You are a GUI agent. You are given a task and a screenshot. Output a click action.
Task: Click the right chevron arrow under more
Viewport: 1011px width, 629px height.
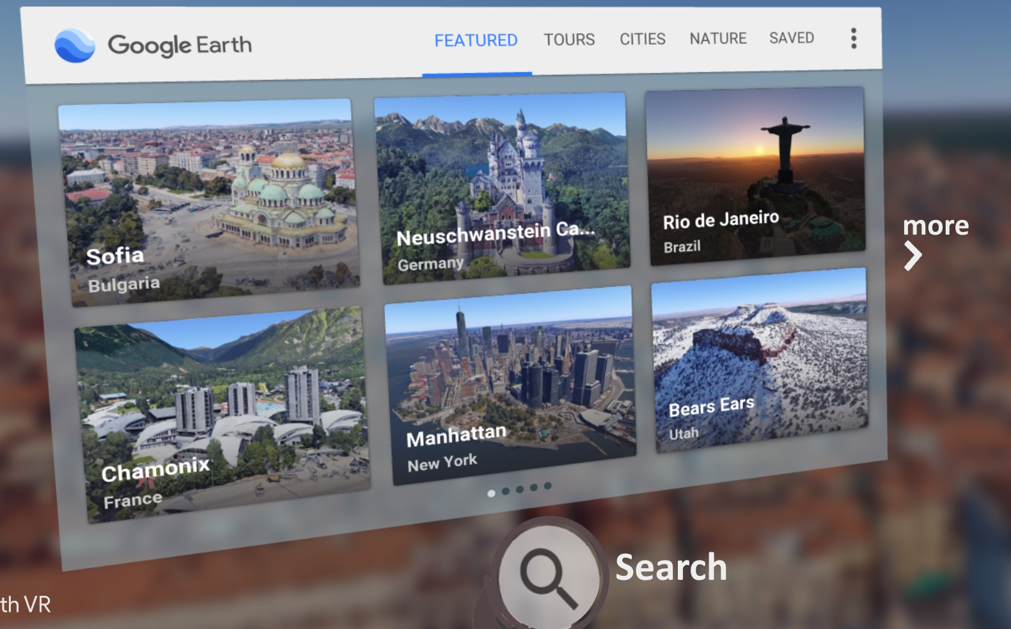[x=913, y=256]
